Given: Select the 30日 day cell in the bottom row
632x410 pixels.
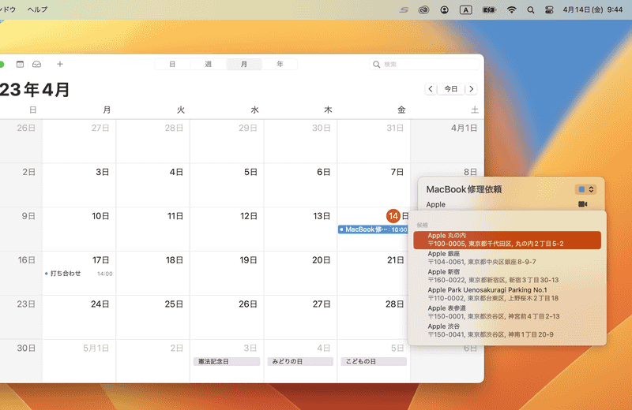Looking at the screenshot, I should click(x=21, y=361).
